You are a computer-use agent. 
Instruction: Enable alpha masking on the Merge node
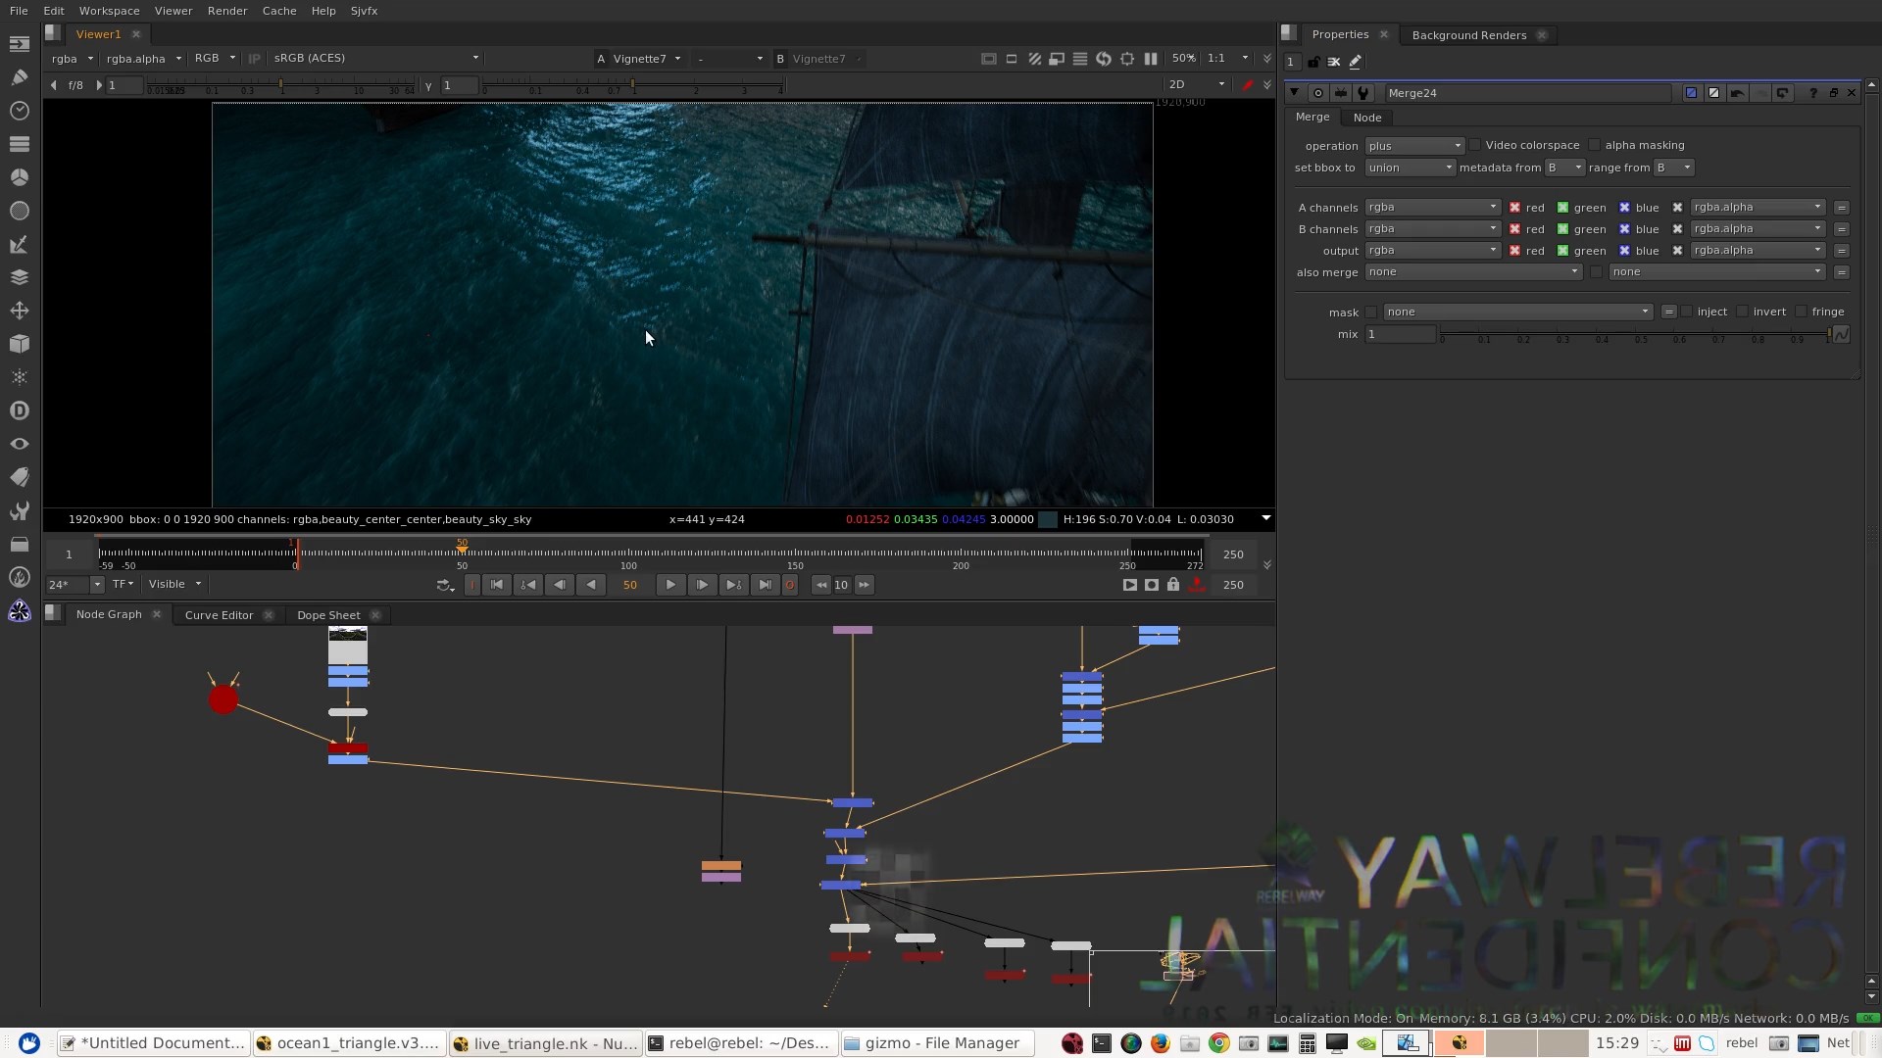click(x=1595, y=145)
